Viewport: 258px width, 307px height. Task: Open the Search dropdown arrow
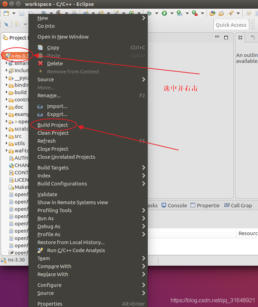[x=238, y=13]
